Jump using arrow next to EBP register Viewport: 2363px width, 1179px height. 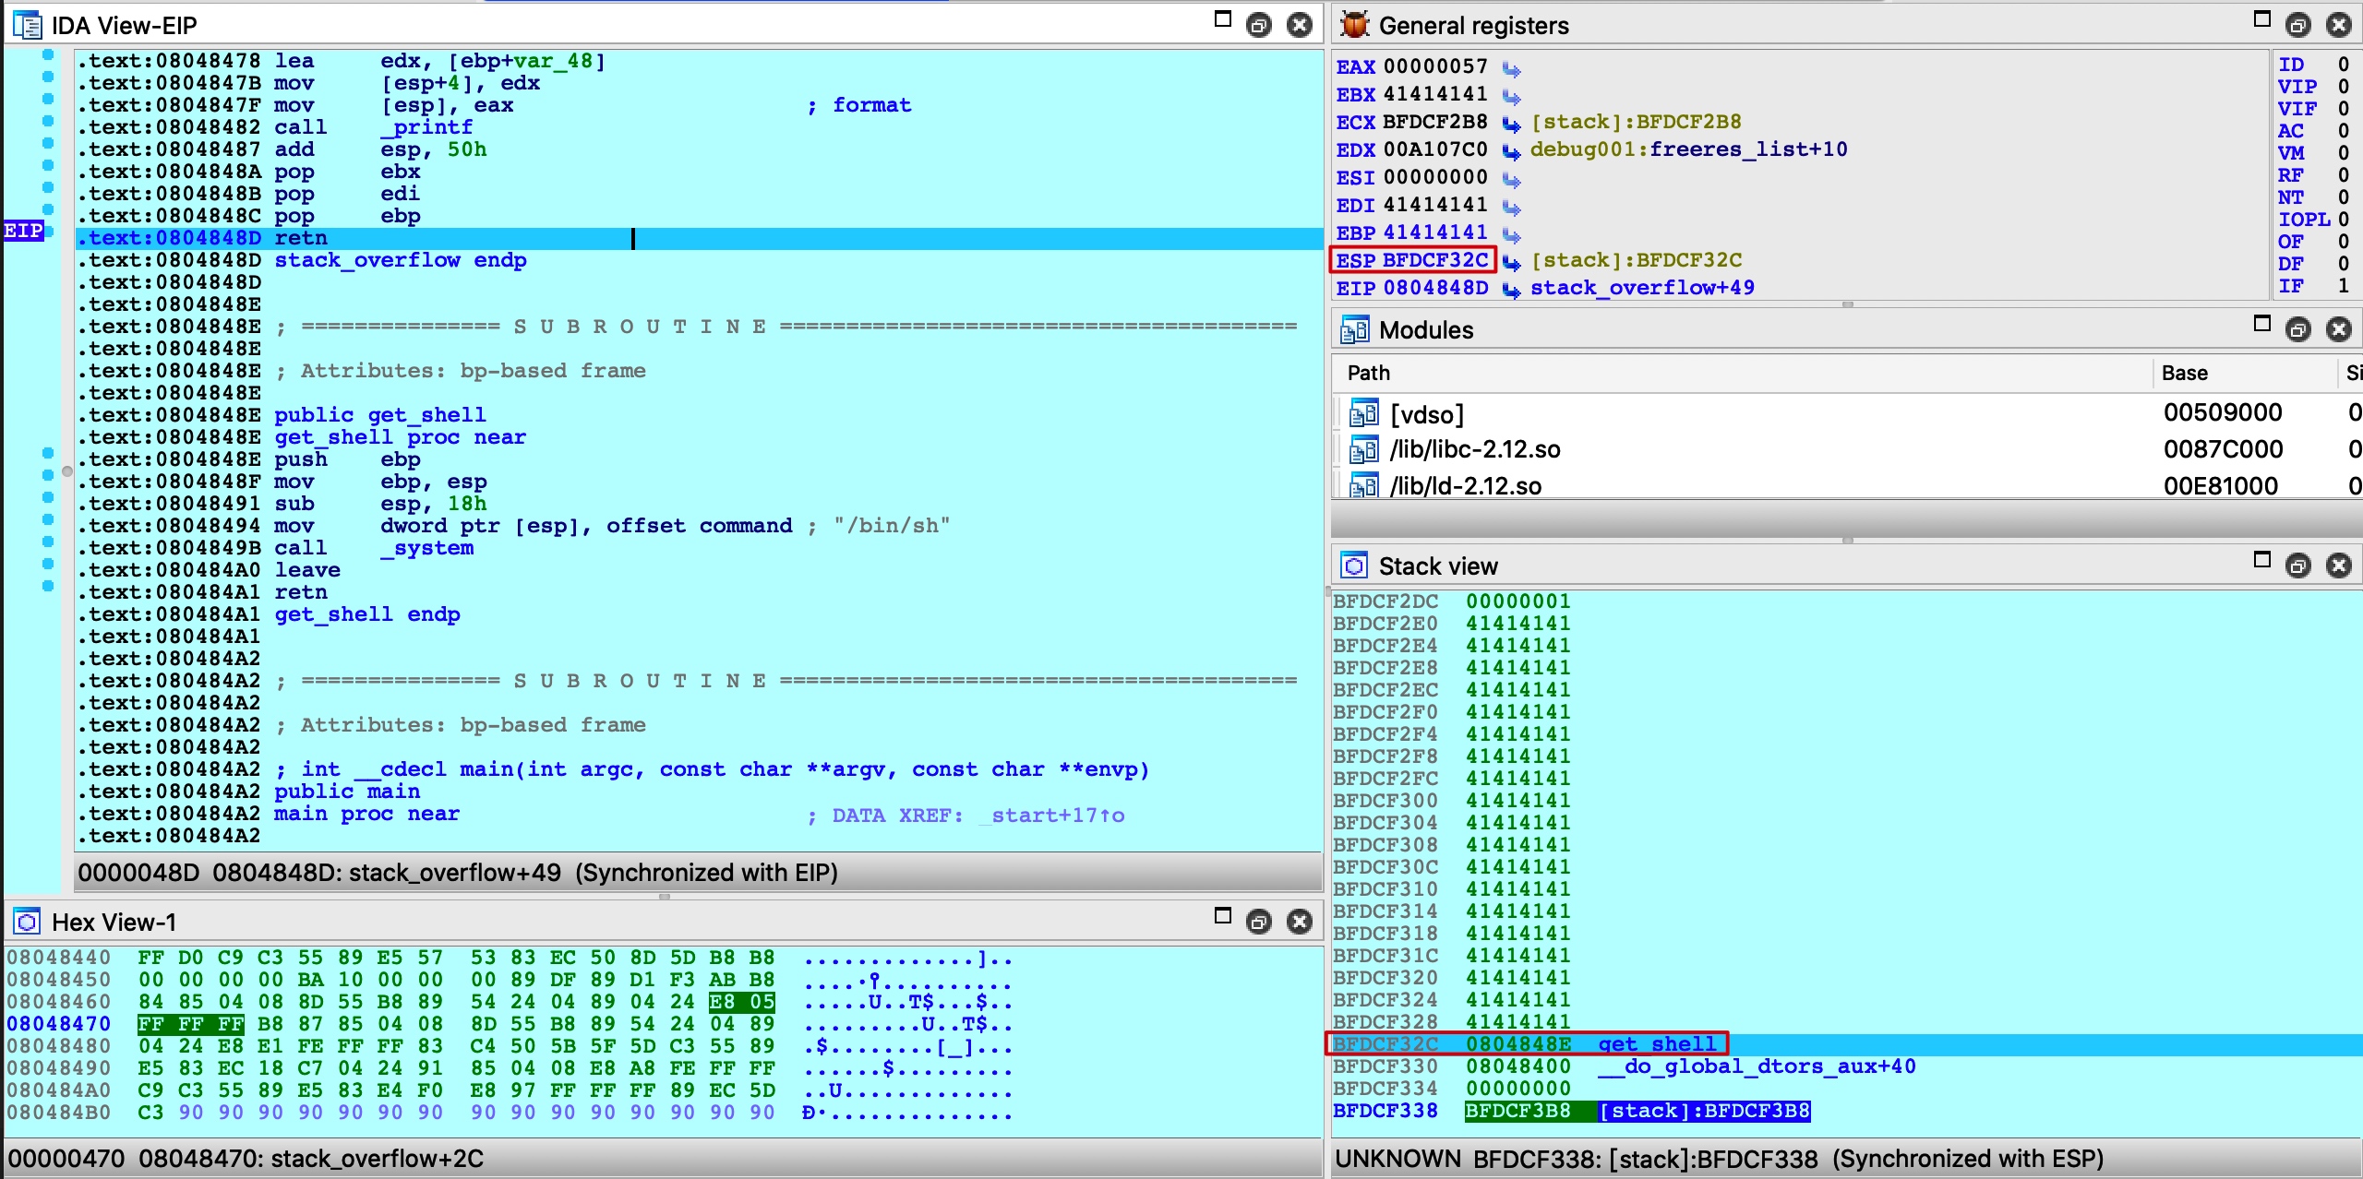pos(1511,234)
